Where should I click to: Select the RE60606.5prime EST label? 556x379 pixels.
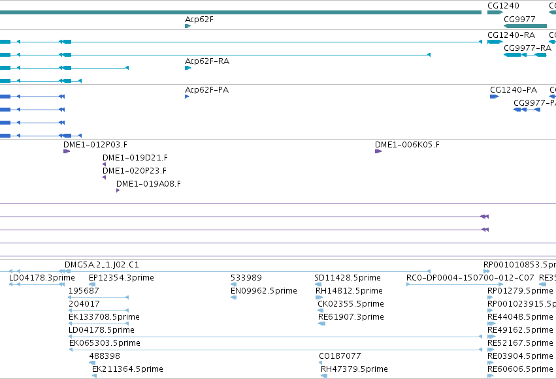(520, 369)
